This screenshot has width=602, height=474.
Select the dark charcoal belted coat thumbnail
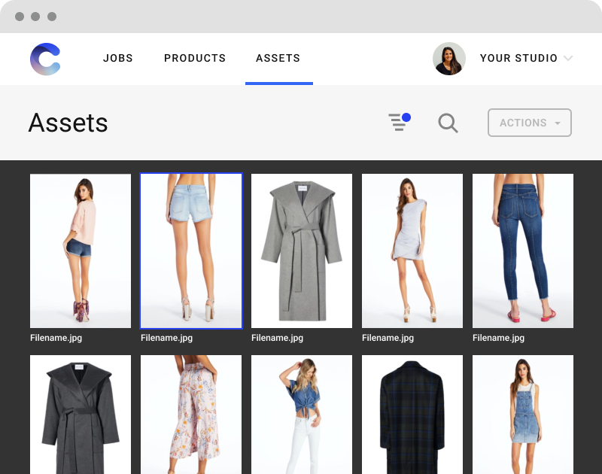coord(81,415)
